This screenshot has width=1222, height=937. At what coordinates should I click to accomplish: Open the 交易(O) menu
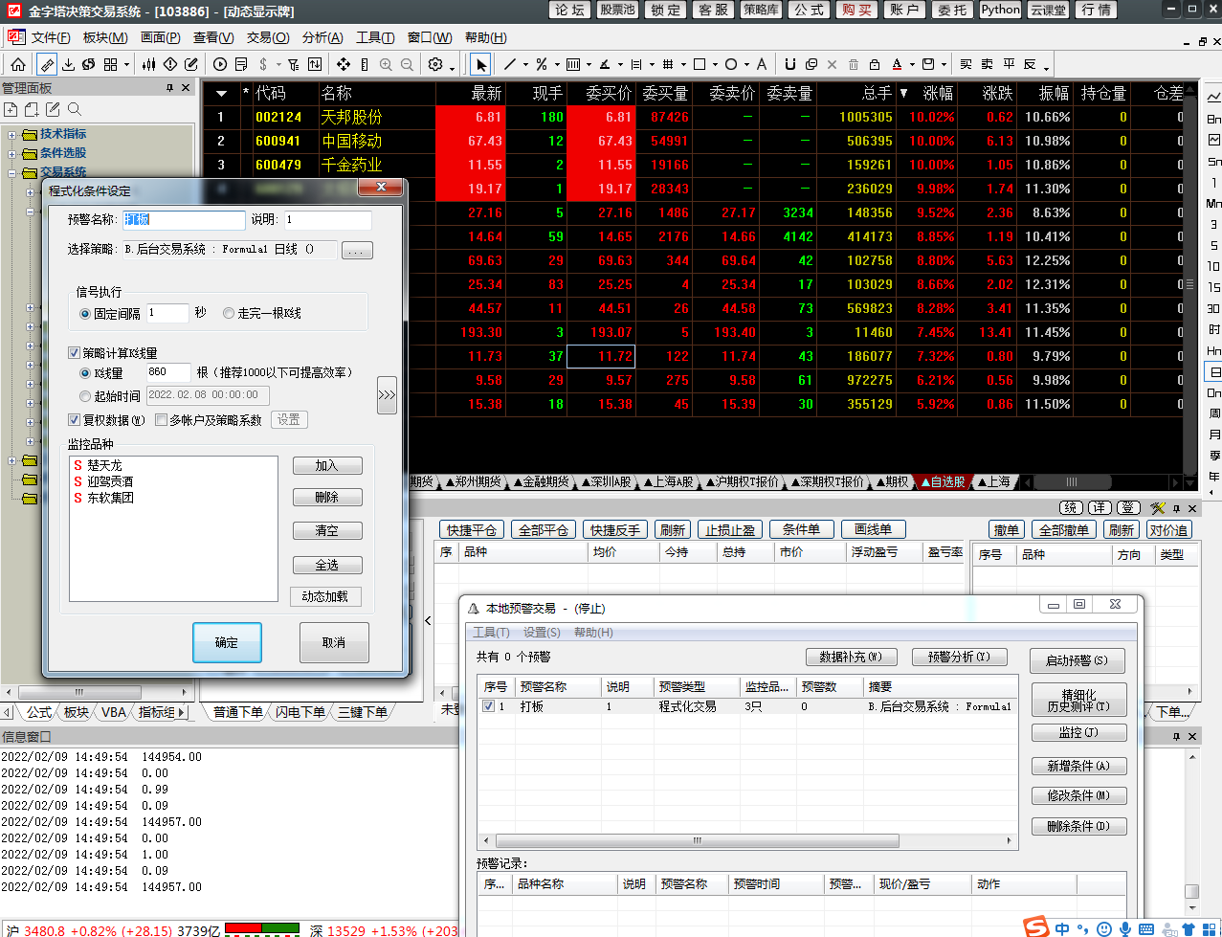(268, 37)
